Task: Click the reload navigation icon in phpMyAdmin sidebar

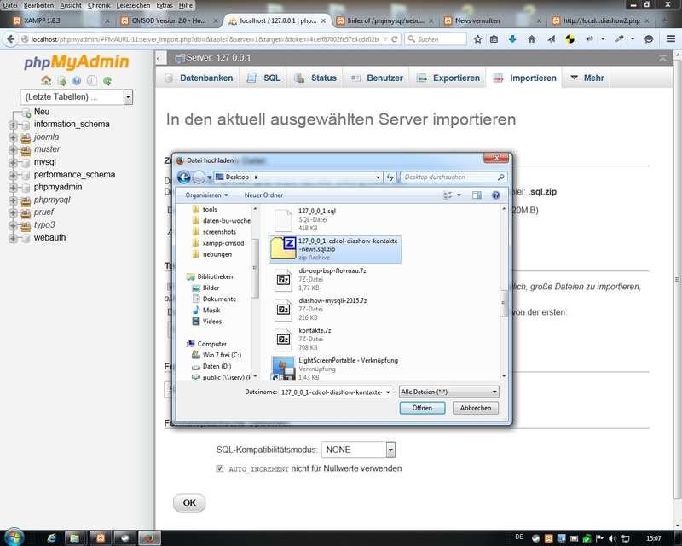Action: pos(107,81)
